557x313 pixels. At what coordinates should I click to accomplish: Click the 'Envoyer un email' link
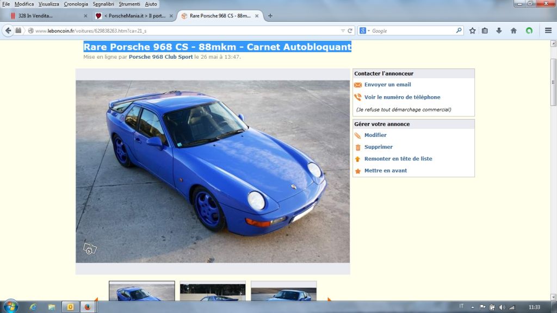(387, 85)
